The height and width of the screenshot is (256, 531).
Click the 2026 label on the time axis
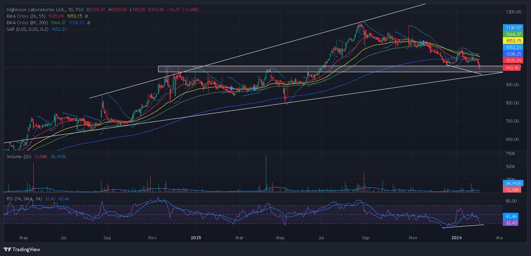coord(457,238)
